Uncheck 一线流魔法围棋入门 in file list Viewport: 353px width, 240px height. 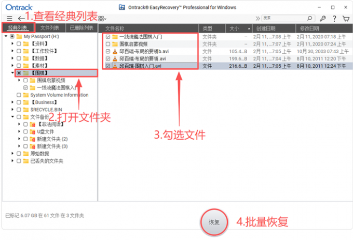(x=108, y=37)
